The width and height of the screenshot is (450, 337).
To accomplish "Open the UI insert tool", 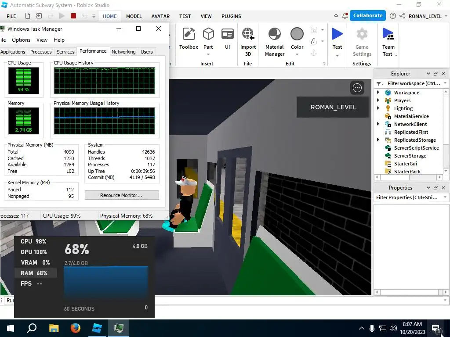I will pos(227,39).
